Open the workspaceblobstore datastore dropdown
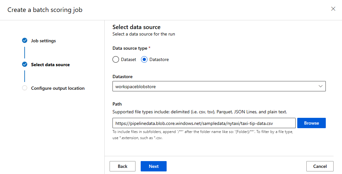This screenshot has height=174, width=342. click(219, 87)
